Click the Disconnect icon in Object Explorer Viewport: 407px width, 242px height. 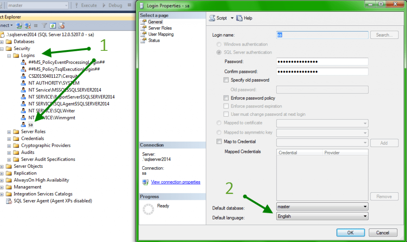pos(27,25)
